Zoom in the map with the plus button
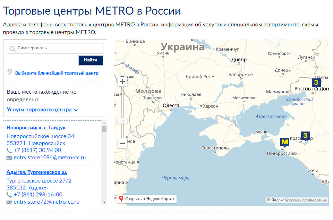 122,82
